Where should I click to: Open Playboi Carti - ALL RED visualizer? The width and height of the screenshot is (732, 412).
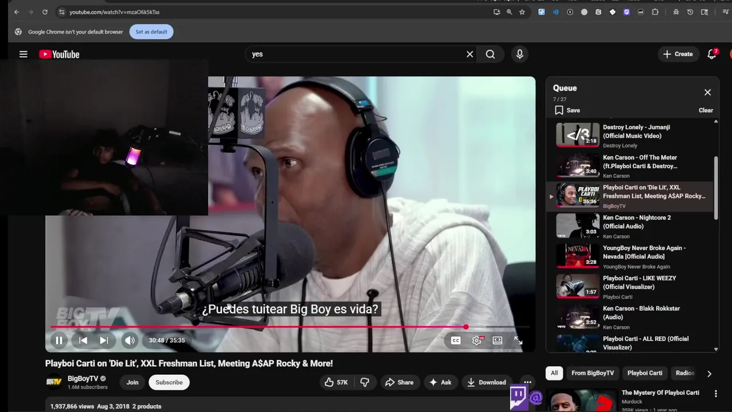pos(630,343)
